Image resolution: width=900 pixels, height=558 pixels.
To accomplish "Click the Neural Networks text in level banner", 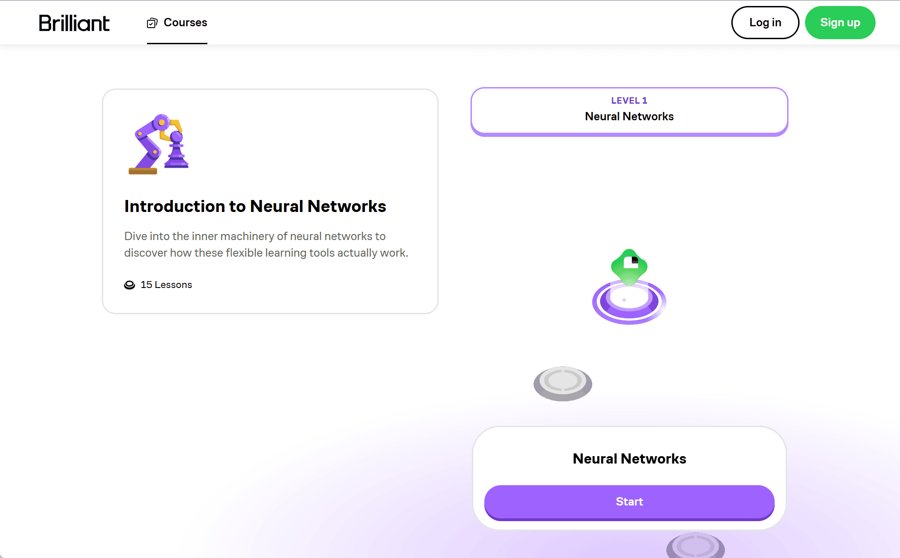I will point(629,117).
